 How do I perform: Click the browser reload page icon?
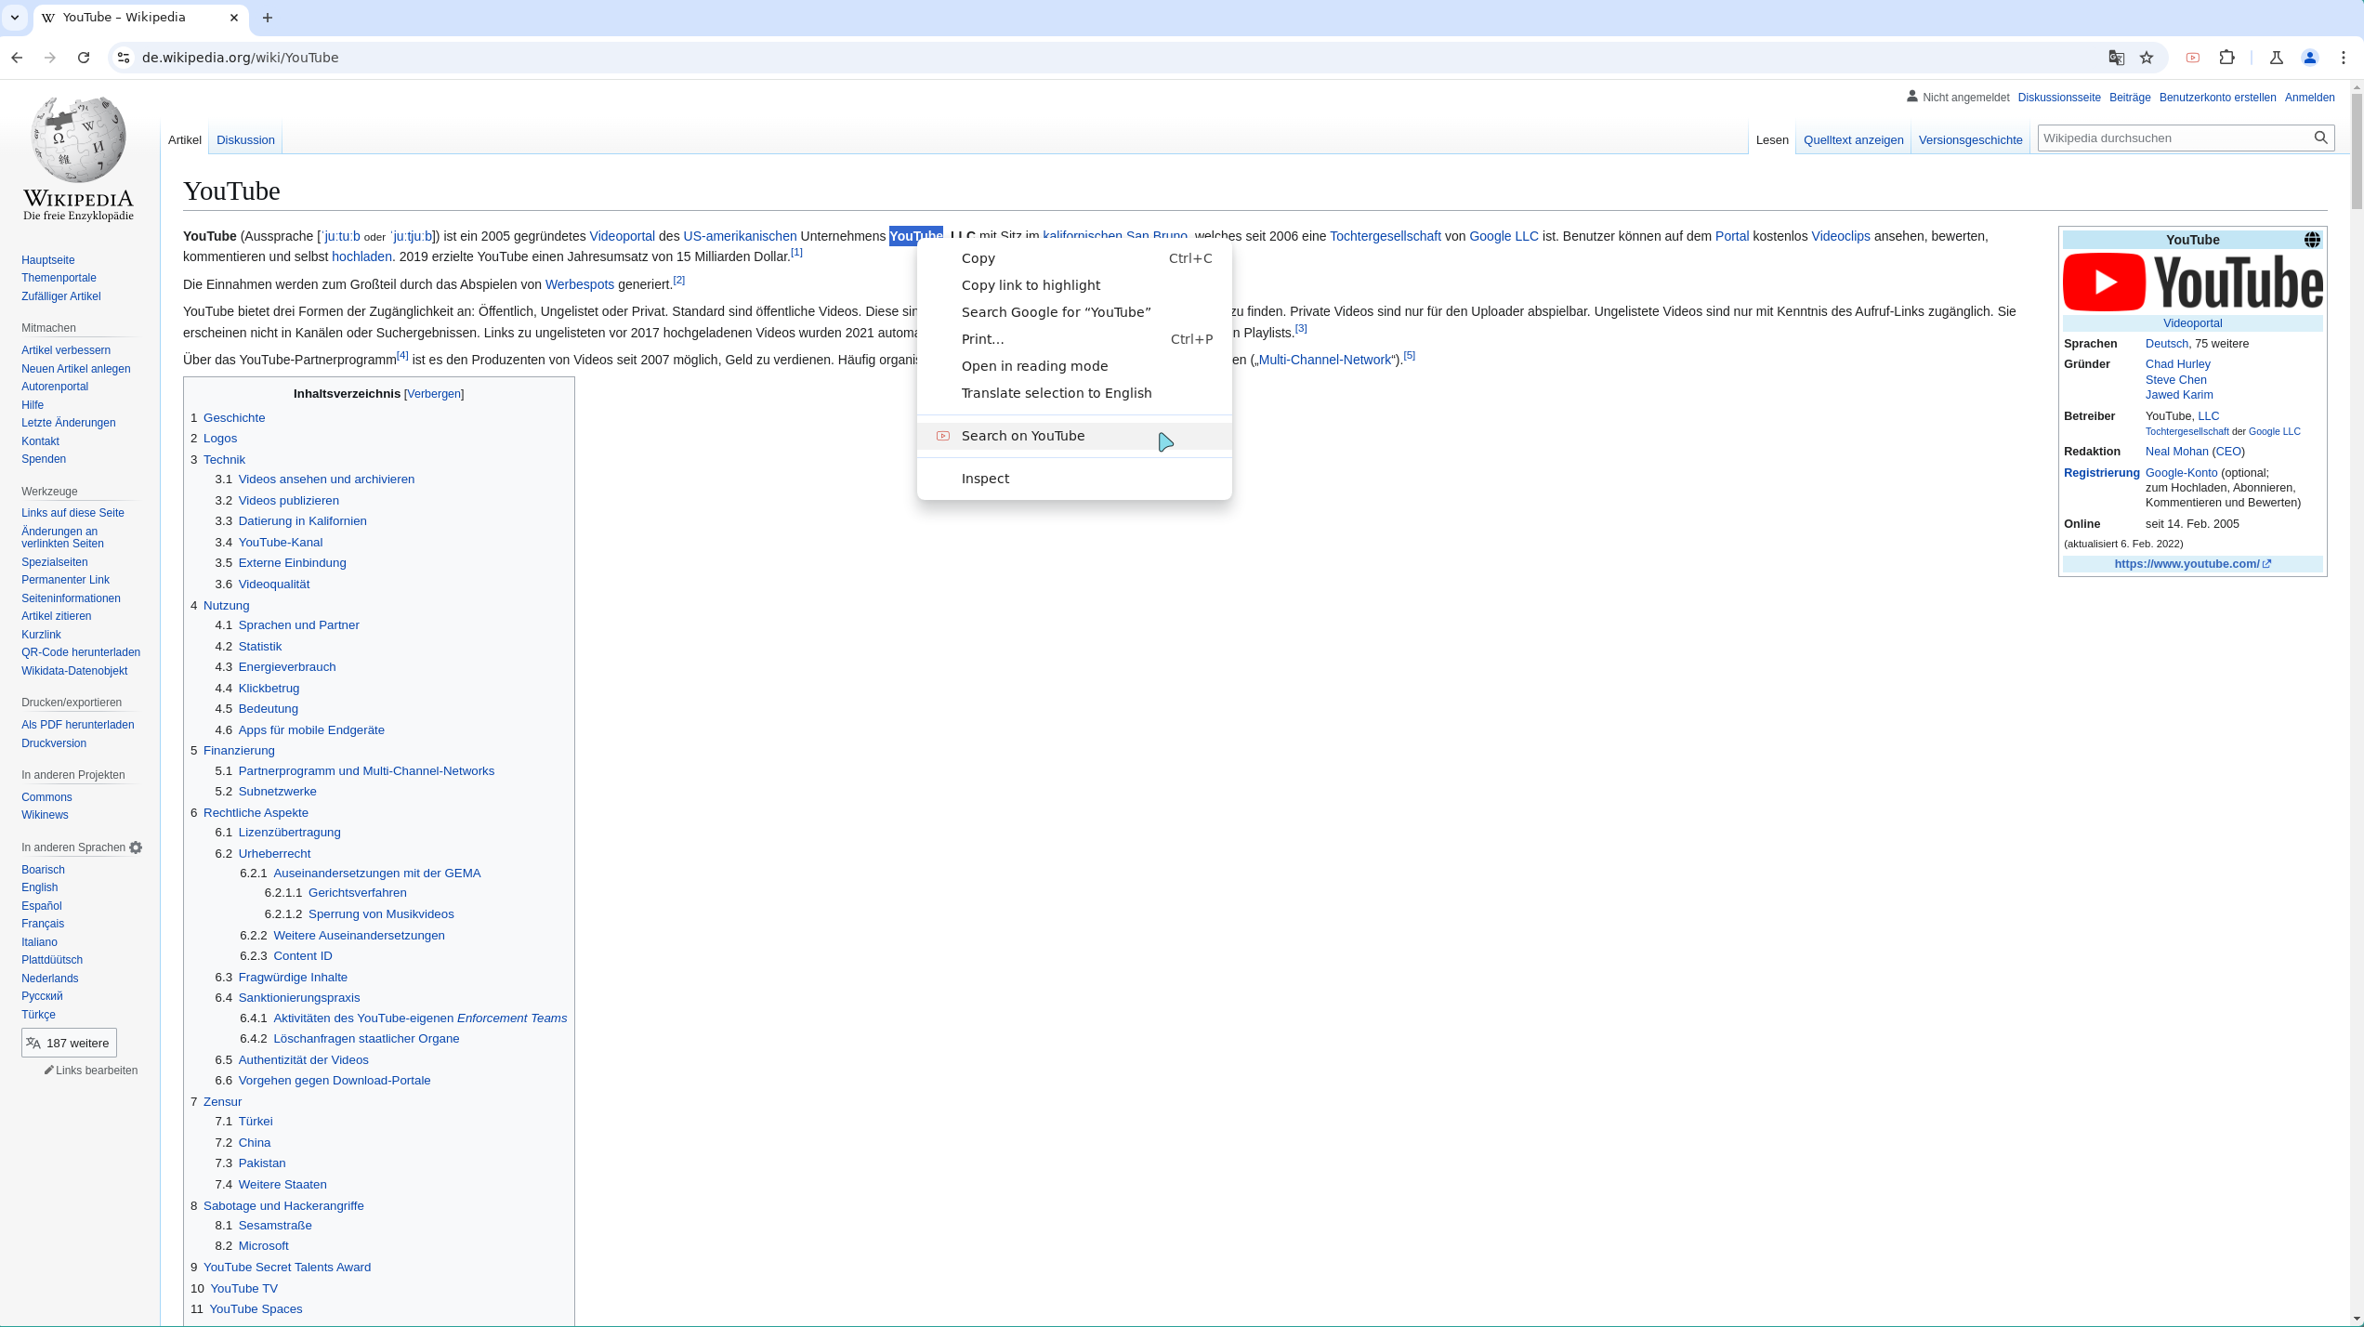pyautogui.click(x=85, y=57)
